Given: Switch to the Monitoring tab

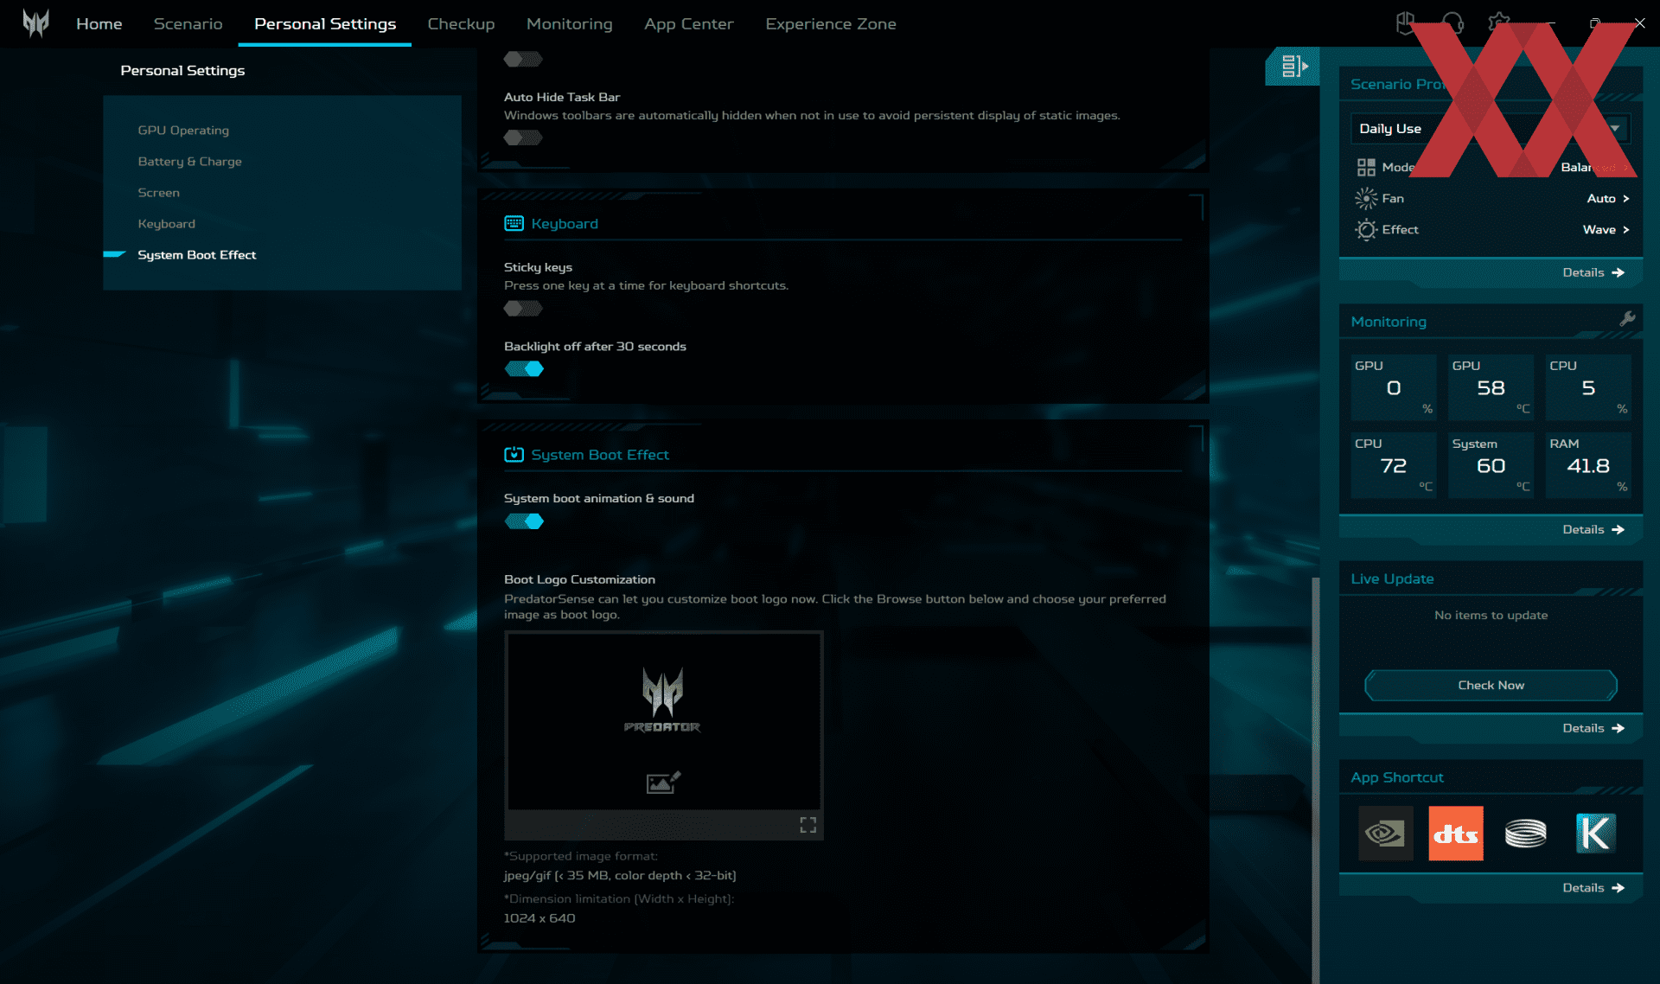Looking at the screenshot, I should [569, 24].
